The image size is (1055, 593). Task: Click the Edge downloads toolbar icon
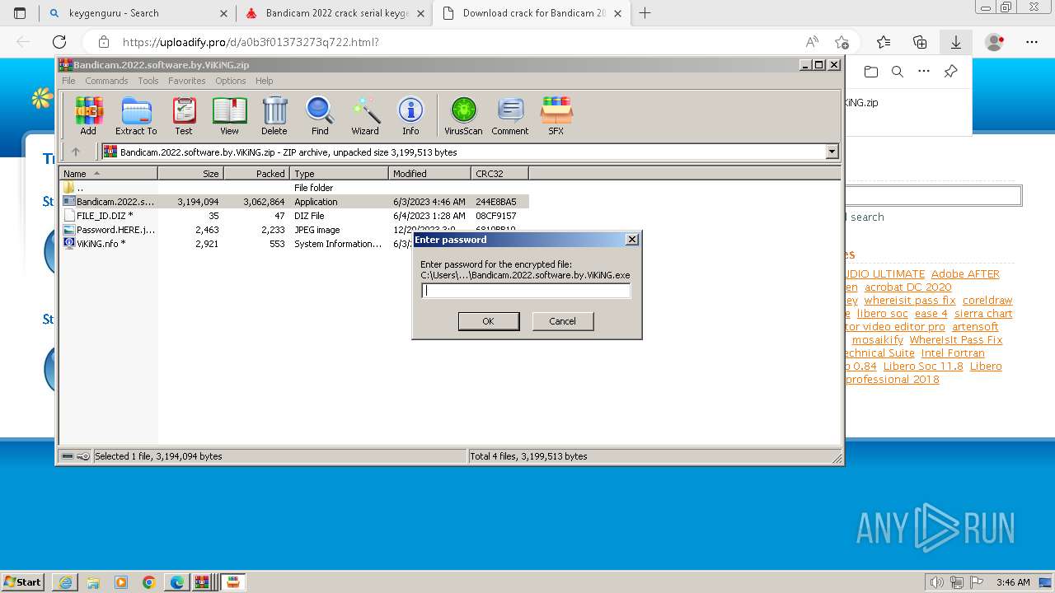tap(956, 42)
